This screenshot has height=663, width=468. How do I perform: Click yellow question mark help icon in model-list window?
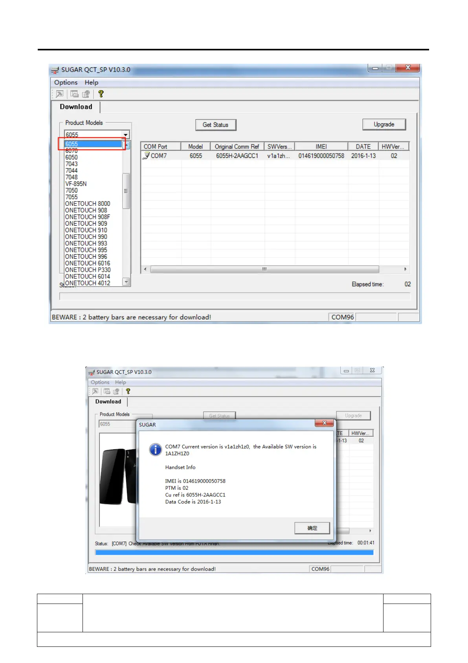tap(101, 94)
